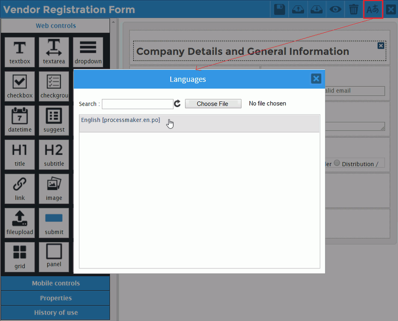Expand the Properties accordion section
398x321 pixels.
click(x=56, y=298)
